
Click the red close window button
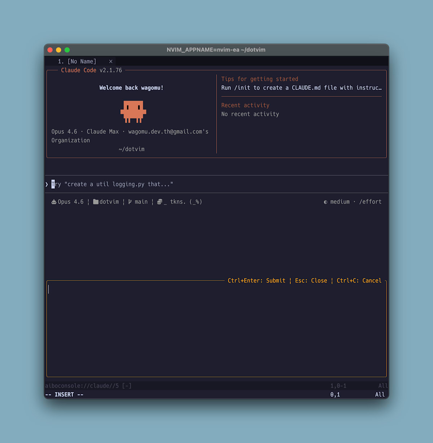(x=50, y=50)
